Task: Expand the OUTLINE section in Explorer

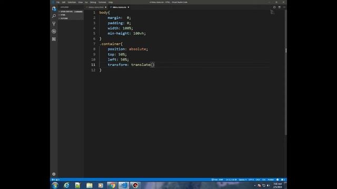Action: coord(71,18)
